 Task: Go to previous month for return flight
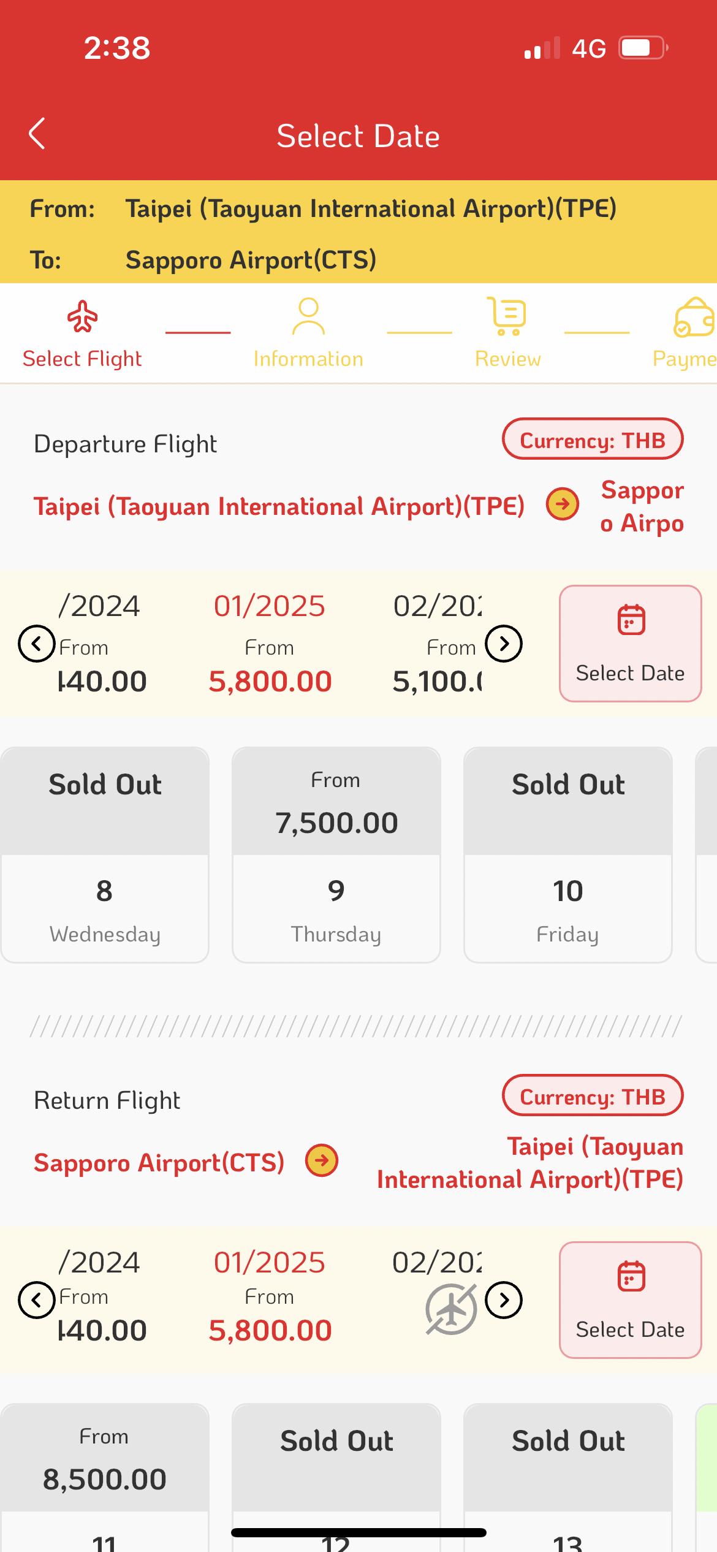tap(37, 1300)
